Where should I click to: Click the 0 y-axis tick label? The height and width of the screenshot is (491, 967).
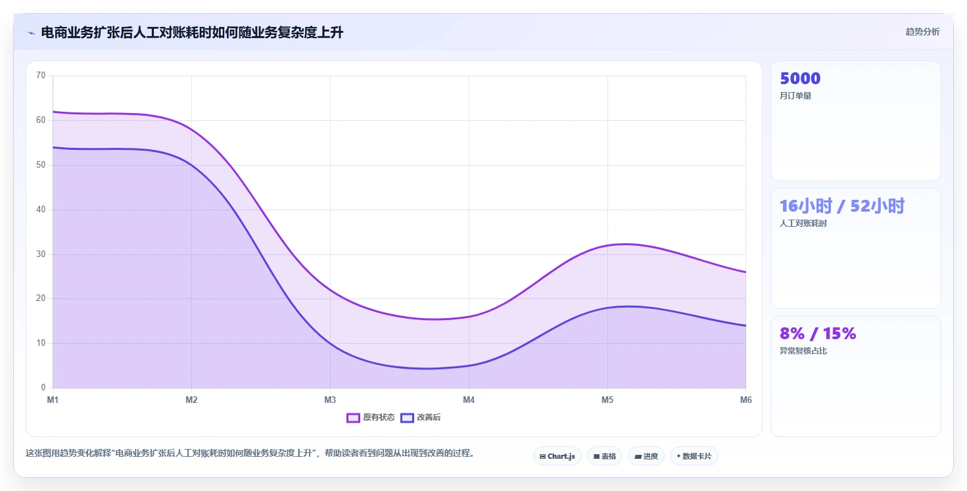pos(43,388)
